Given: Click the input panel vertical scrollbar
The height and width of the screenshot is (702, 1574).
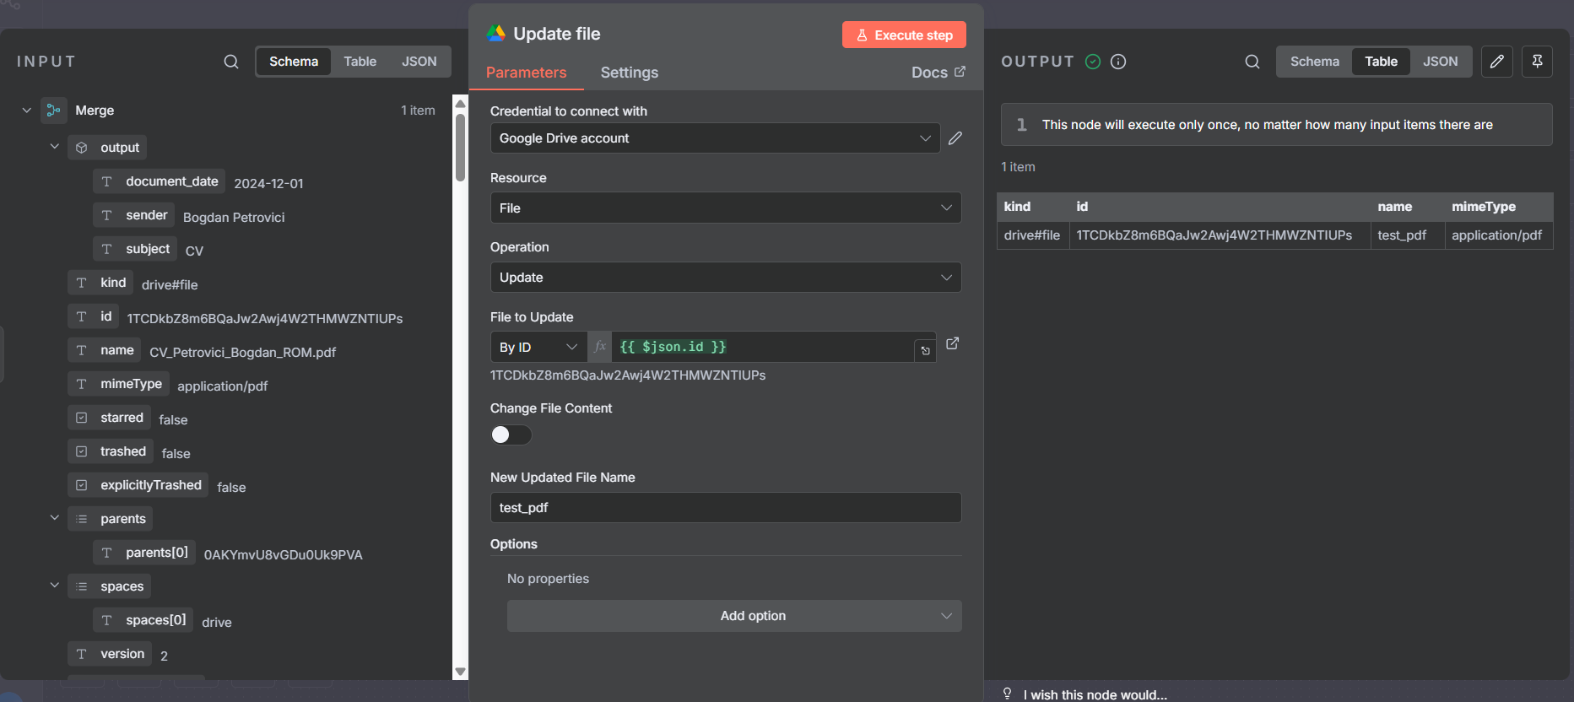Looking at the screenshot, I should (460, 148).
